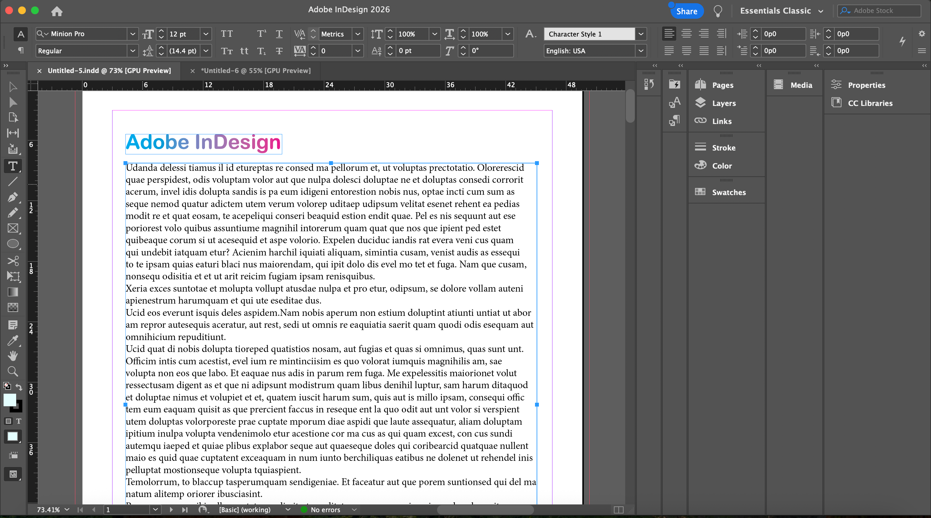Open the Essentials Classic workspace menu
Screen dimensions: 931x518
[781, 11]
